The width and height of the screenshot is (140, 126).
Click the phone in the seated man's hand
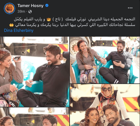tap(116, 61)
